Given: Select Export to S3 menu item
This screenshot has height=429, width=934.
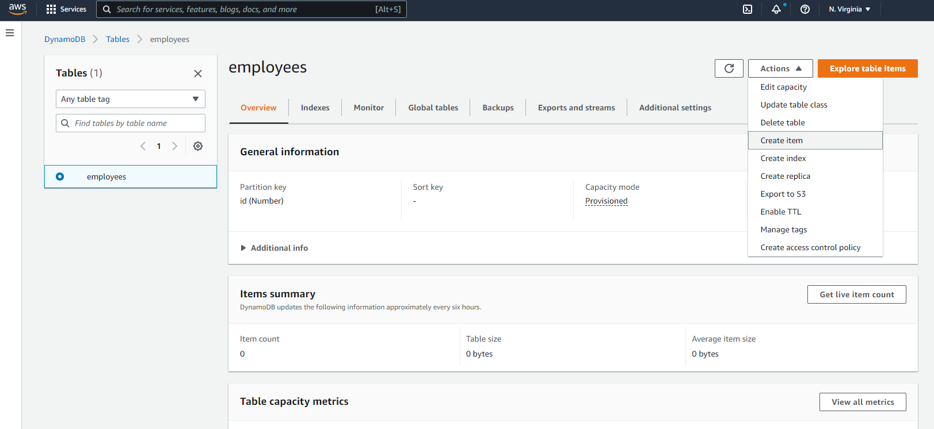Looking at the screenshot, I should 815,194.
